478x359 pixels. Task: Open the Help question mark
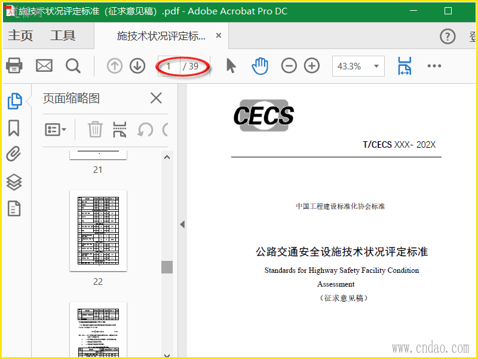(x=448, y=36)
